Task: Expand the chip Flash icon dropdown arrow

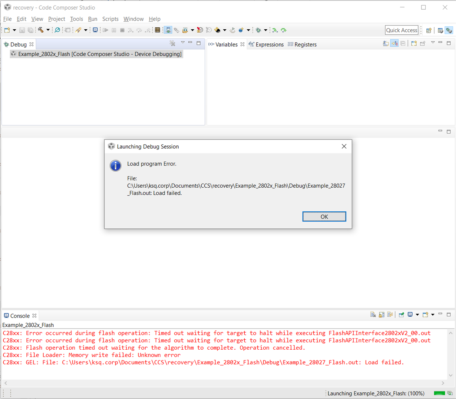Action: [225, 30]
